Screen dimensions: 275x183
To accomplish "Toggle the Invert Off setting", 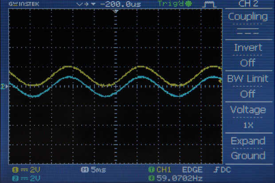I will click(248, 55).
